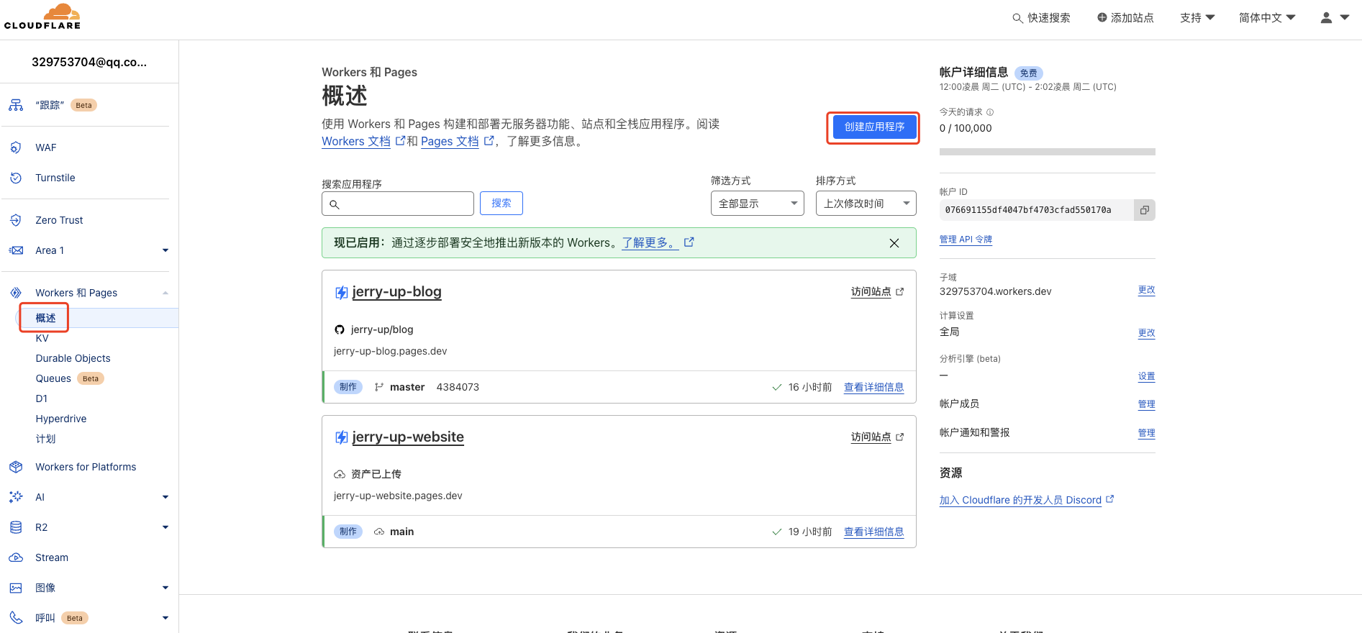The height and width of the screenshot is (633, 1362).
Task: Click the 图像 images icon
Action: point(16,588)
